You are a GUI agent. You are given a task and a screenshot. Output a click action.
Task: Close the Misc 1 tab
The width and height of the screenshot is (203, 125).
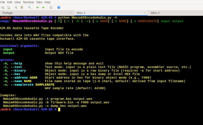coord(145,13)
